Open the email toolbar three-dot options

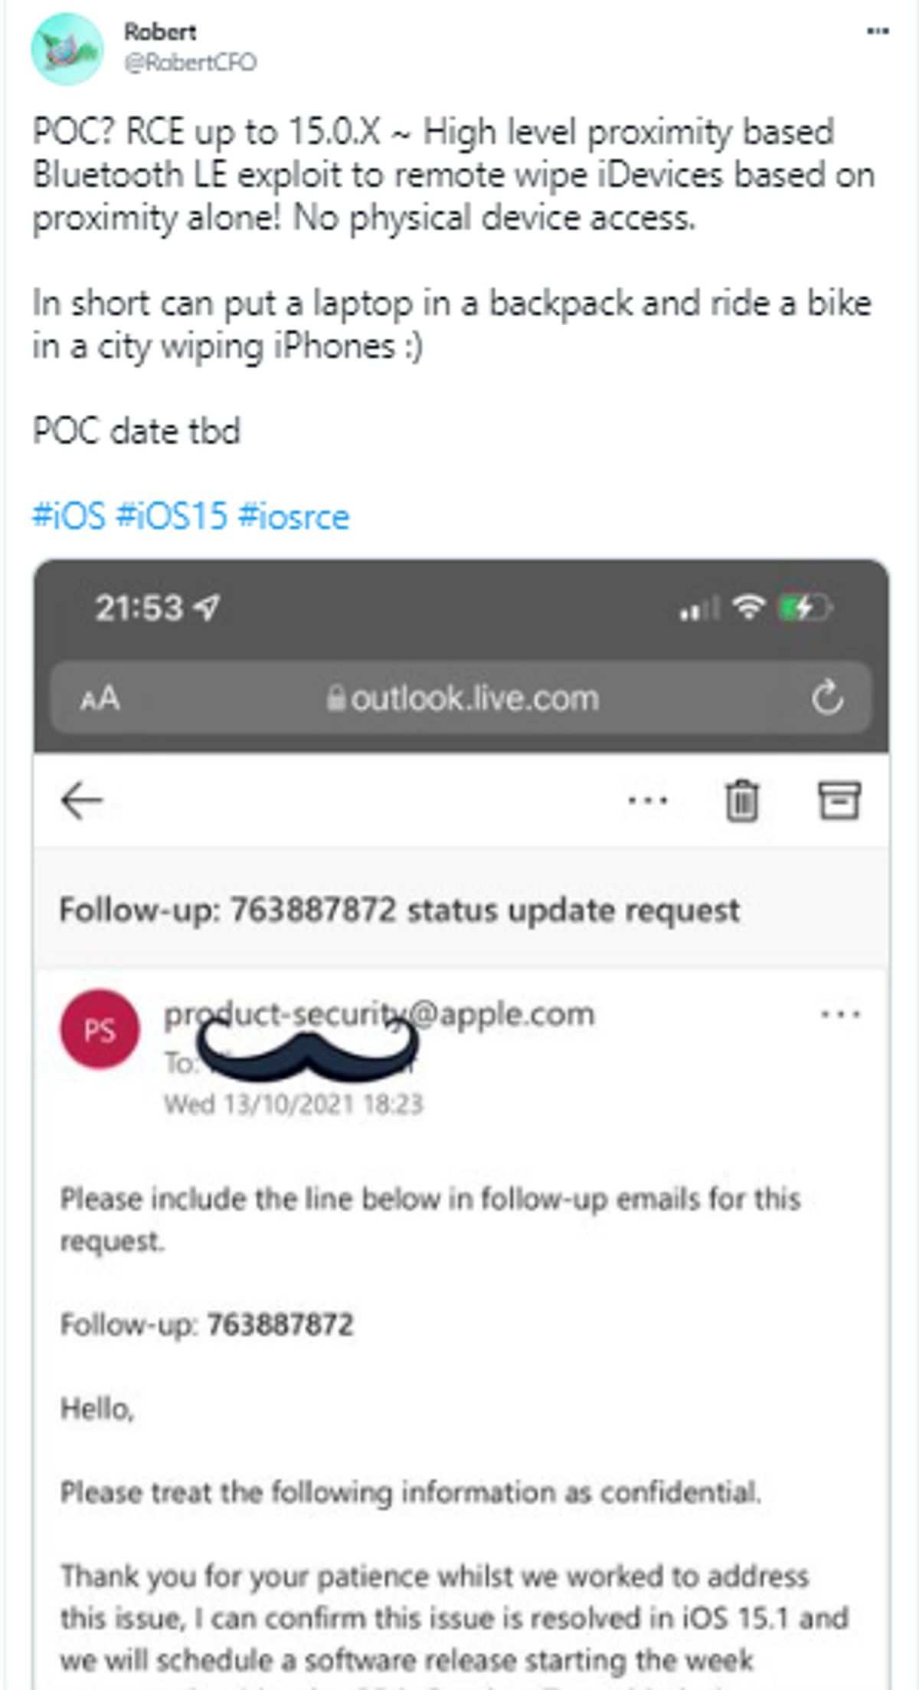click(648, 801)
